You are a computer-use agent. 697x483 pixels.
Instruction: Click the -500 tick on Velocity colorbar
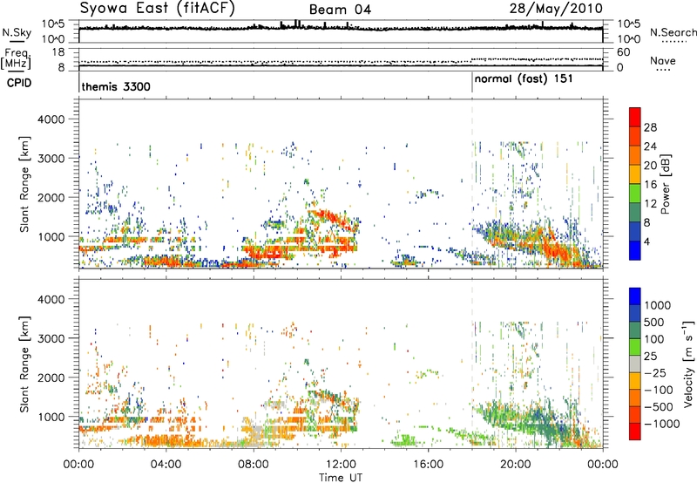point(658,407)
